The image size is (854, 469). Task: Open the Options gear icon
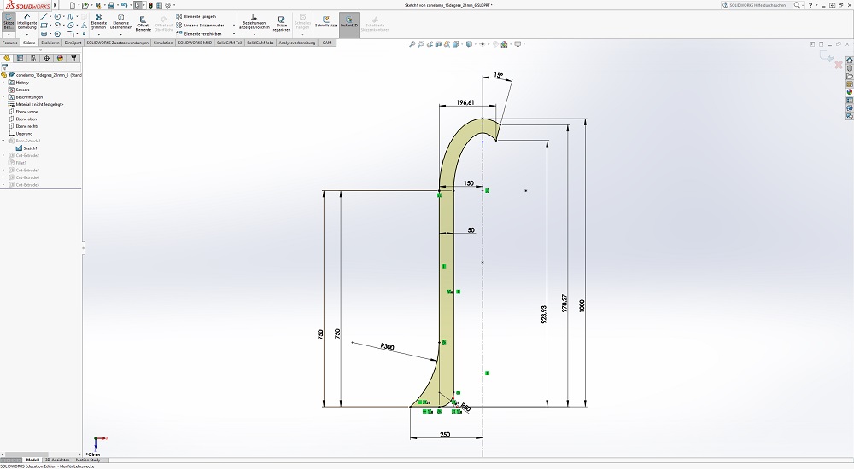pyautogui.click(x=167, y=5)
